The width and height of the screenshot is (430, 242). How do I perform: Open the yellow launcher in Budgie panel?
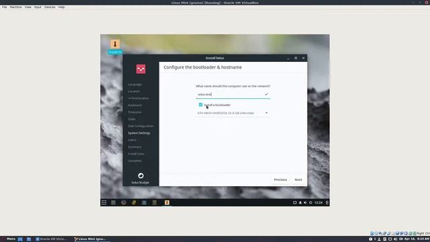[134, 202]
